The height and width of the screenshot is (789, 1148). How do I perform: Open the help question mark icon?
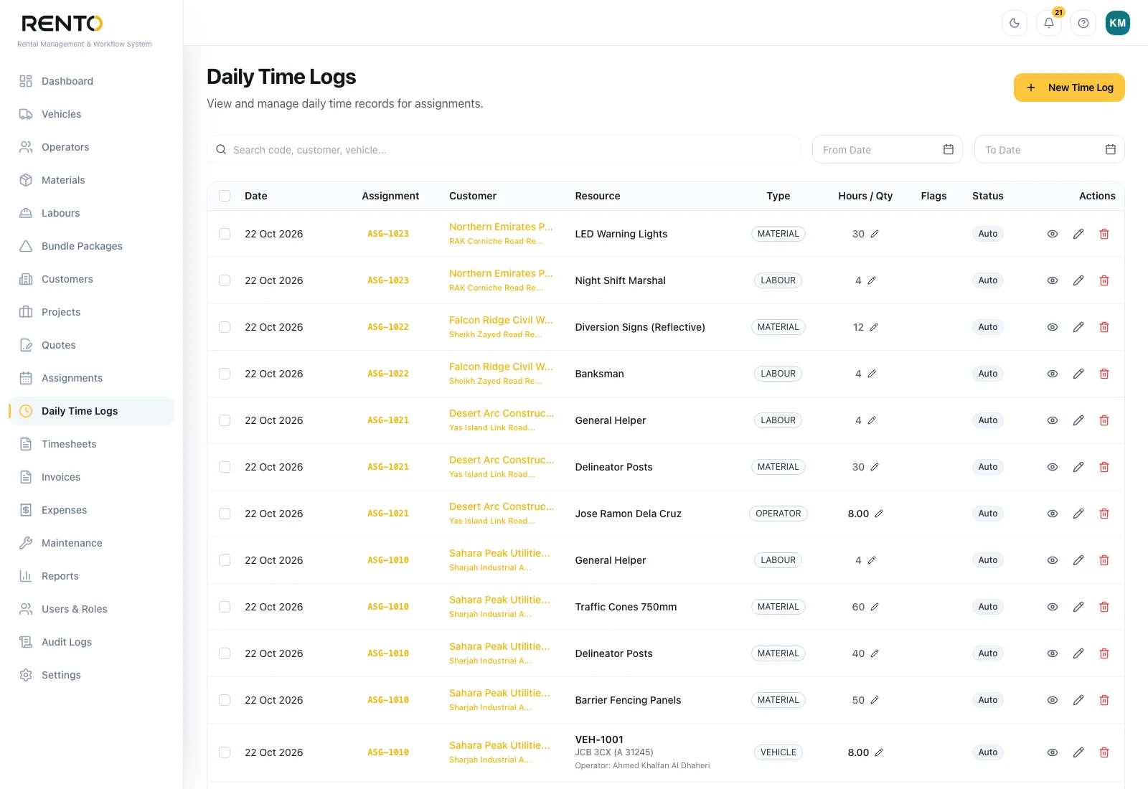pyautogui.click(x=1083, y=23)
